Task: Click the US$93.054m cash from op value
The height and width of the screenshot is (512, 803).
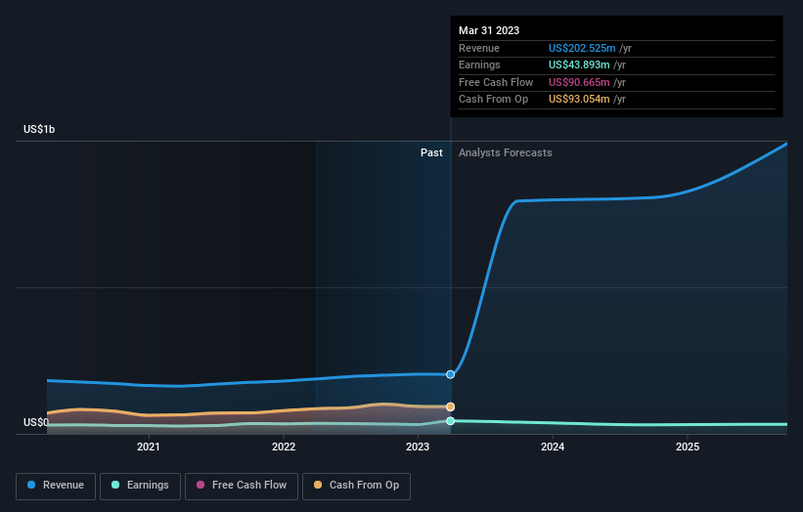Action: click(x=579, y=100)
